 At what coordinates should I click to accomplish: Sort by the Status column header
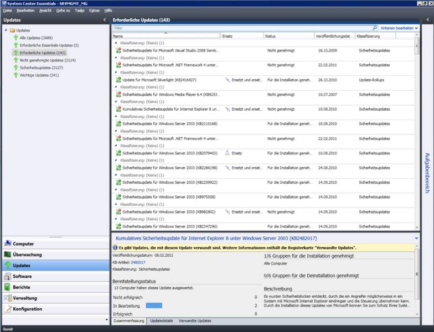pyautogui.click(x=289, y=36)
